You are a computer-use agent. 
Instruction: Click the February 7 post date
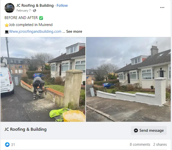pos(24,10)
